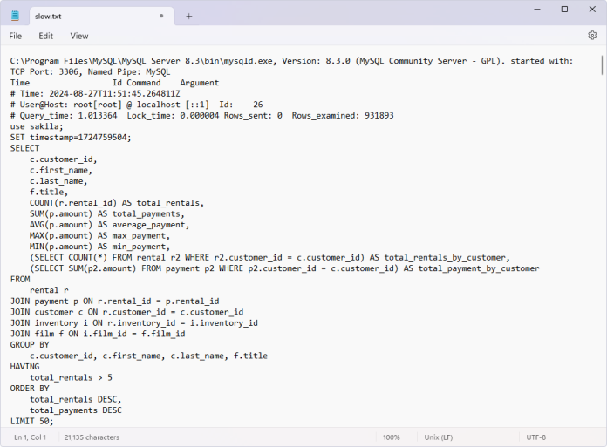The height and width of the screenshot is (447, 607).
Task: Click the 100% zoom level in status bar
Action: click(x=391, y=437)
